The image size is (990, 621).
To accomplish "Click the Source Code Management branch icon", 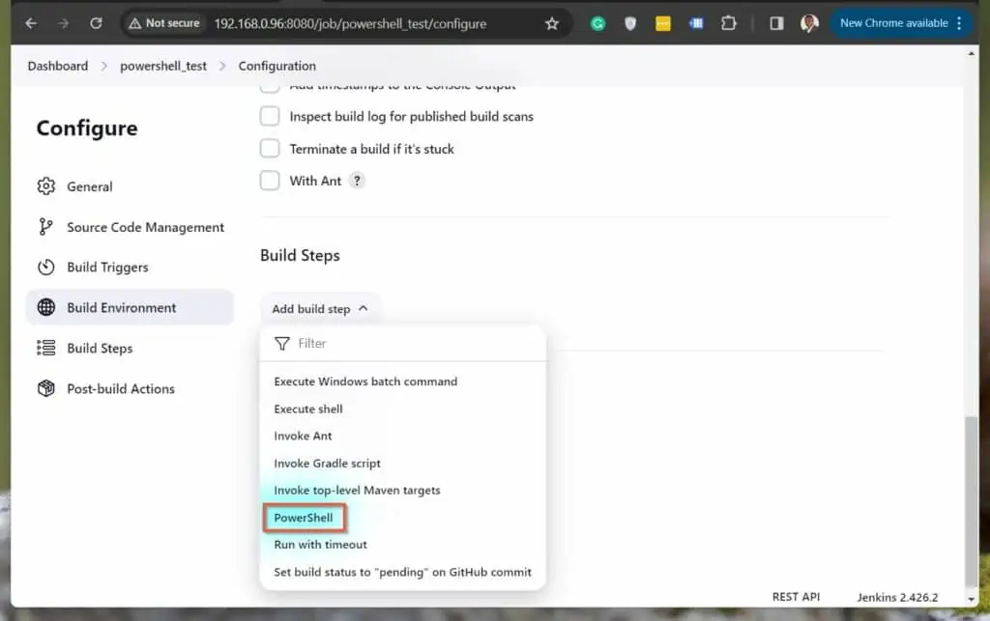I will click(x=45, y=227).
